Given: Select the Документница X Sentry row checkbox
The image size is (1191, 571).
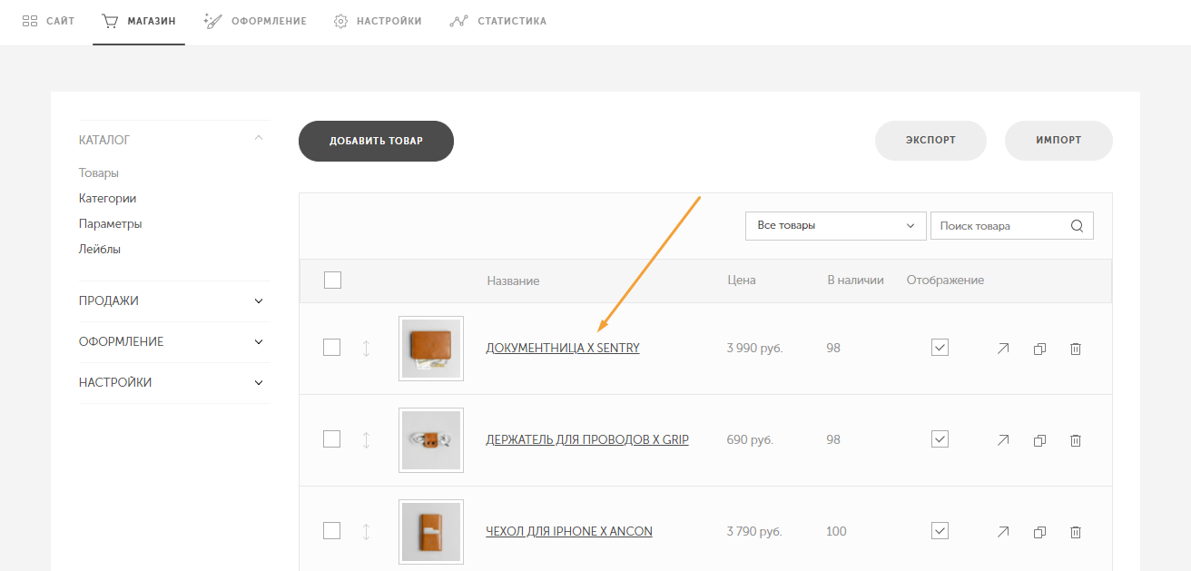Looking at the screenshot, I should pos(332,348).
